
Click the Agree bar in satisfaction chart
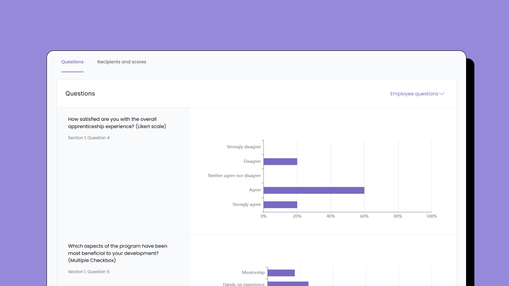tap(314, 190)
